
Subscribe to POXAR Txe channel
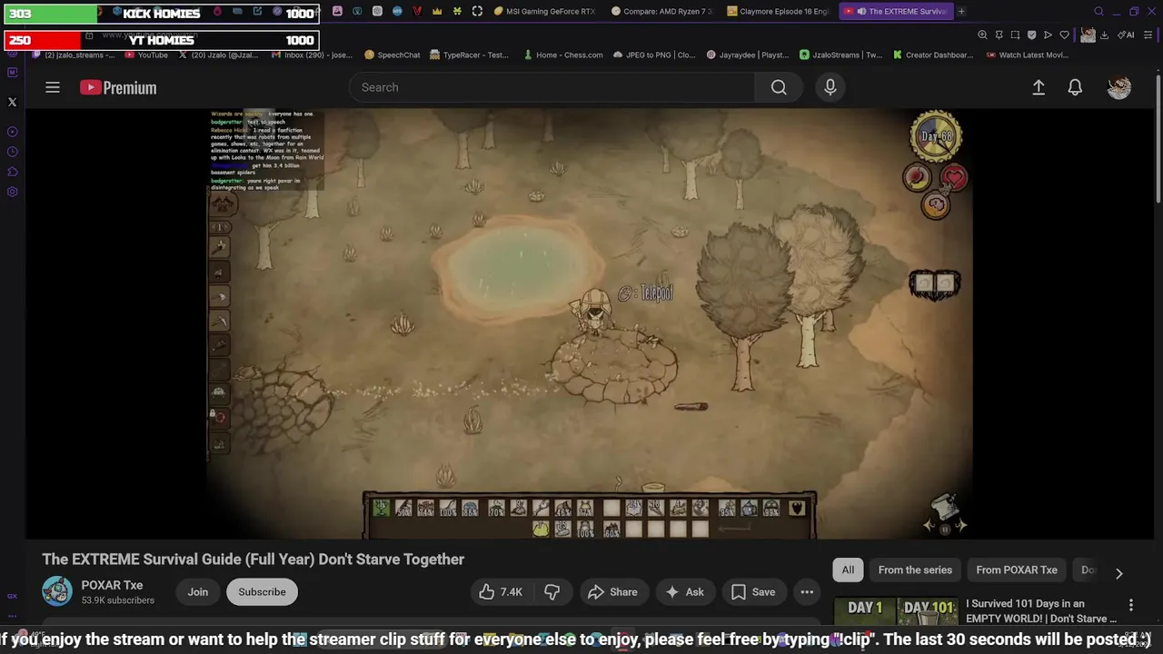[262, 591]
